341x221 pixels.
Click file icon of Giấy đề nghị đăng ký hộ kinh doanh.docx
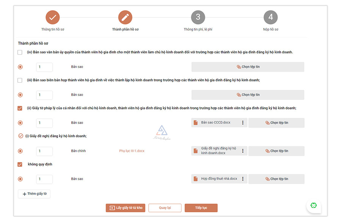[196, 151]
